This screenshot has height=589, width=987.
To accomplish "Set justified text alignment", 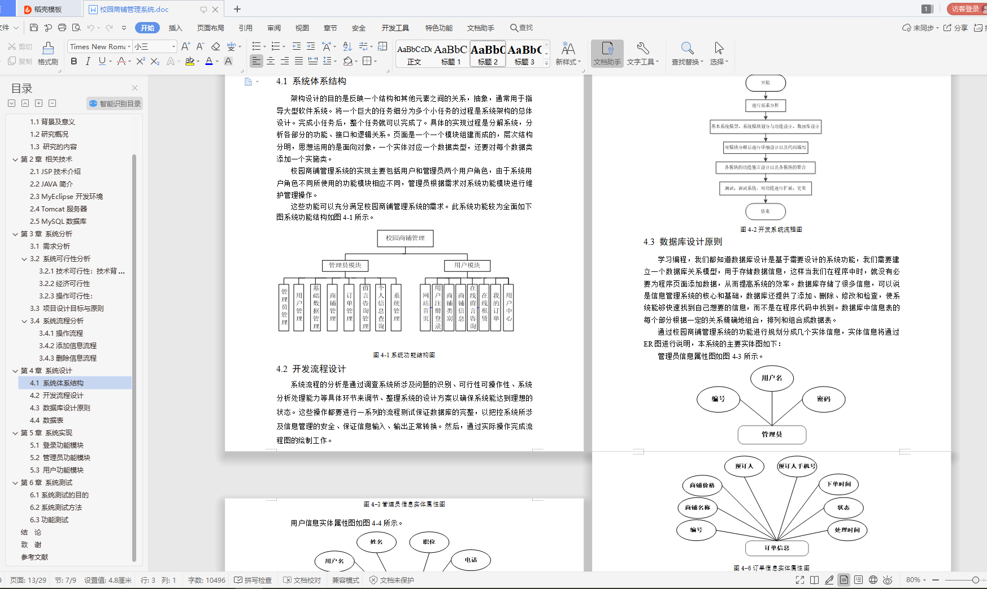I will point(299,61).
